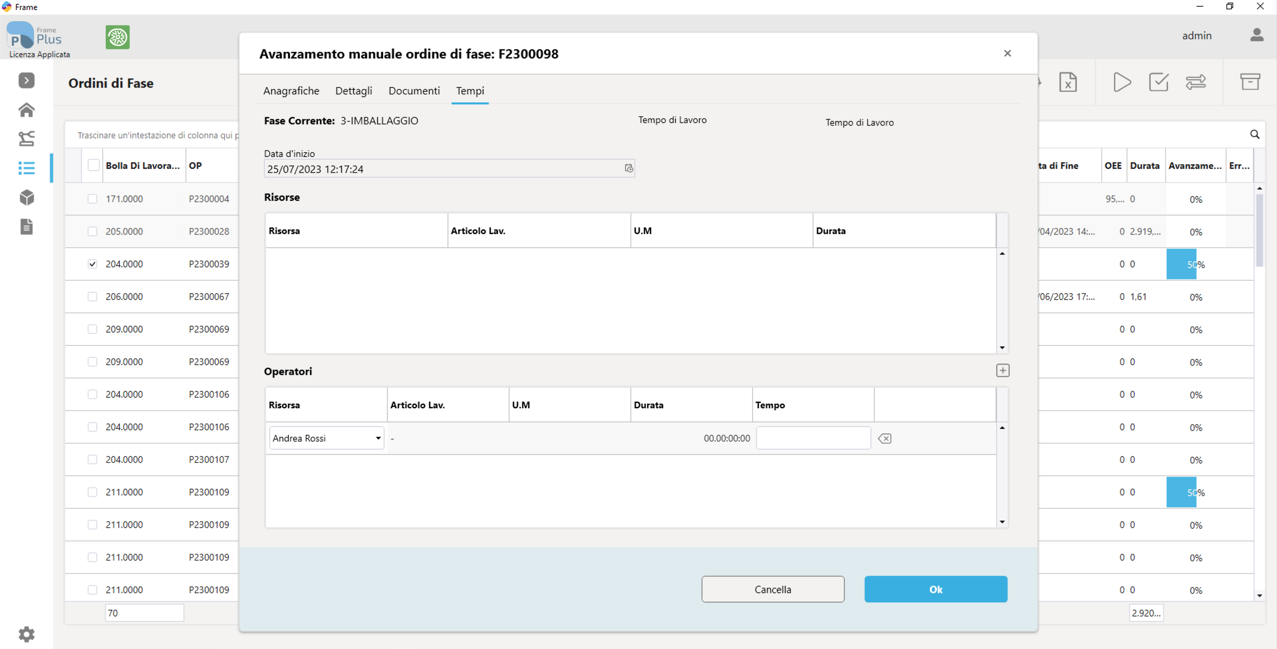Click the green circular logo icon

[x=117, y=37]
